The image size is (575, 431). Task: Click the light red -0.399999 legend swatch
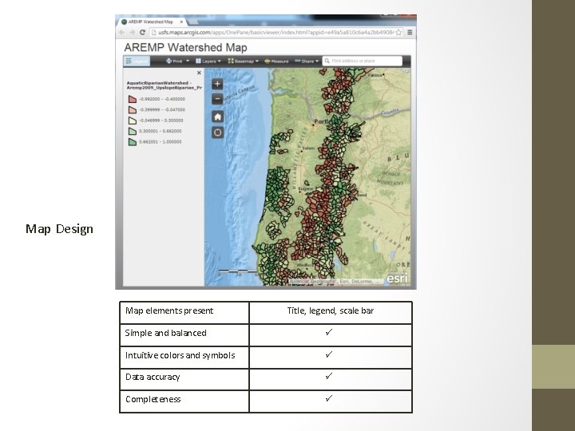click(133, 109)
